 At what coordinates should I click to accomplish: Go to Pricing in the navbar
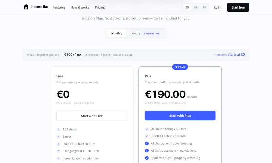tap(100, 7)
